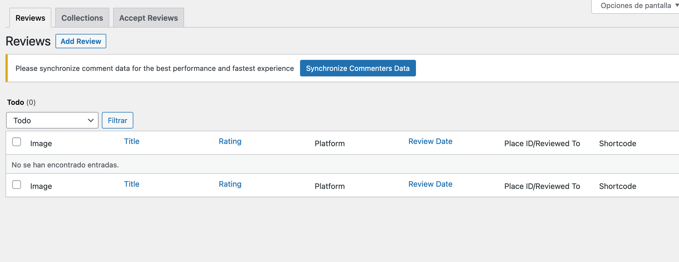
Task: Sort by Title in header row
Action: coord(132,141)
